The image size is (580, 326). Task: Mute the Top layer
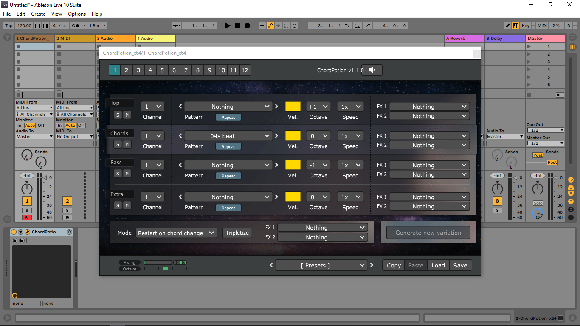point(127,115)
